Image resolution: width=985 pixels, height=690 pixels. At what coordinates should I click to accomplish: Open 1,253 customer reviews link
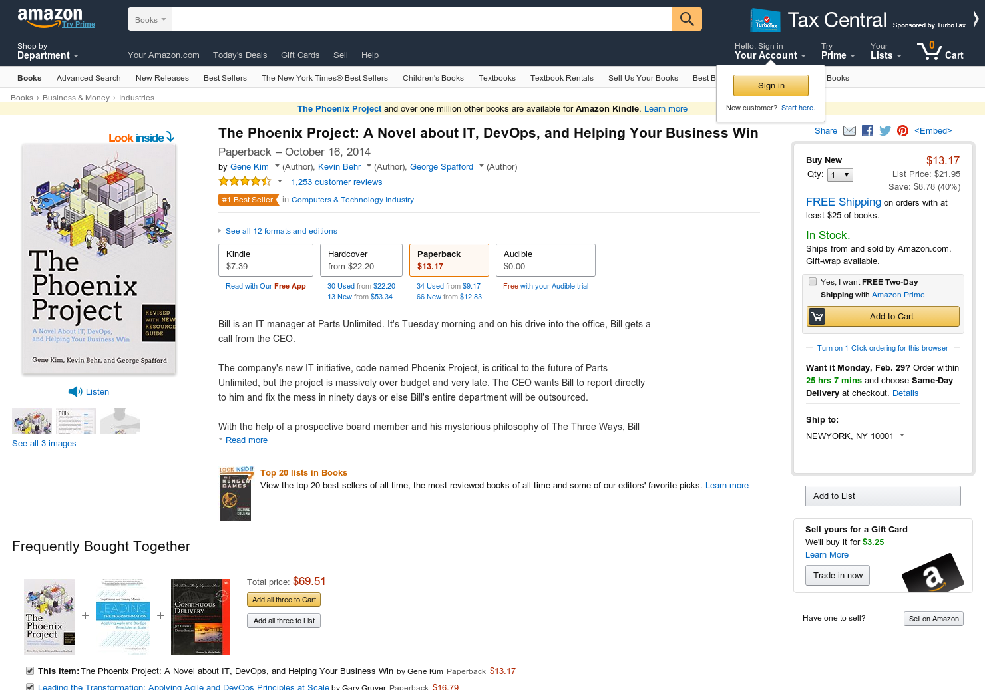pos(336,182)
